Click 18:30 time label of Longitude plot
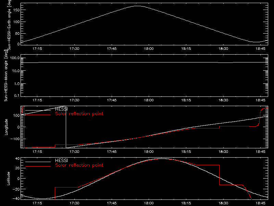This screenshot has height=206, width=274. (223, 152)
